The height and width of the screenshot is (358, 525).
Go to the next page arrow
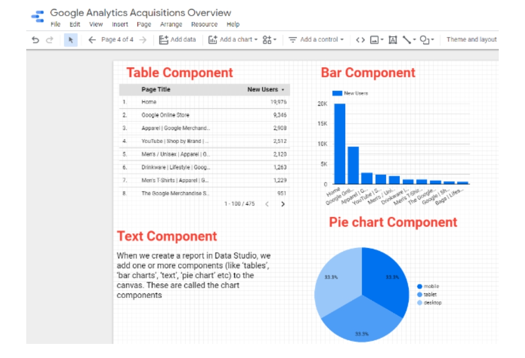pos(143,40)
